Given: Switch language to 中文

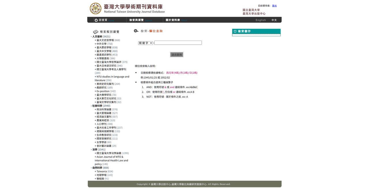Looking at the screenshot, I should click(274, 20).
